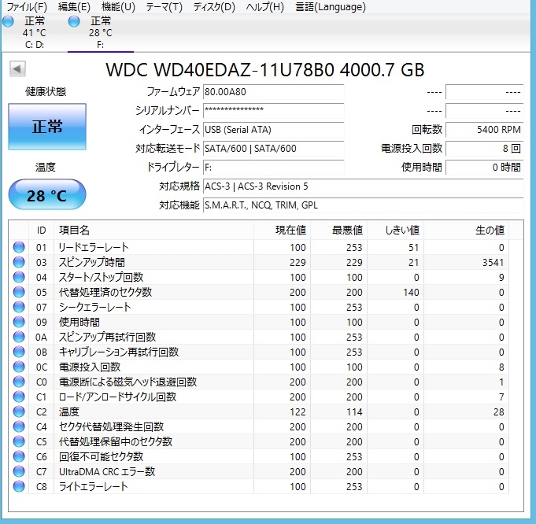The height and width of the screenshot is (524, 536).
Task: Open the ファイル(F) menu
Action: (27, 7)
